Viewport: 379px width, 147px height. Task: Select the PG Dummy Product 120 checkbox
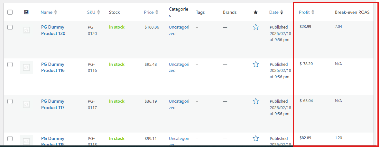[10, 27]
